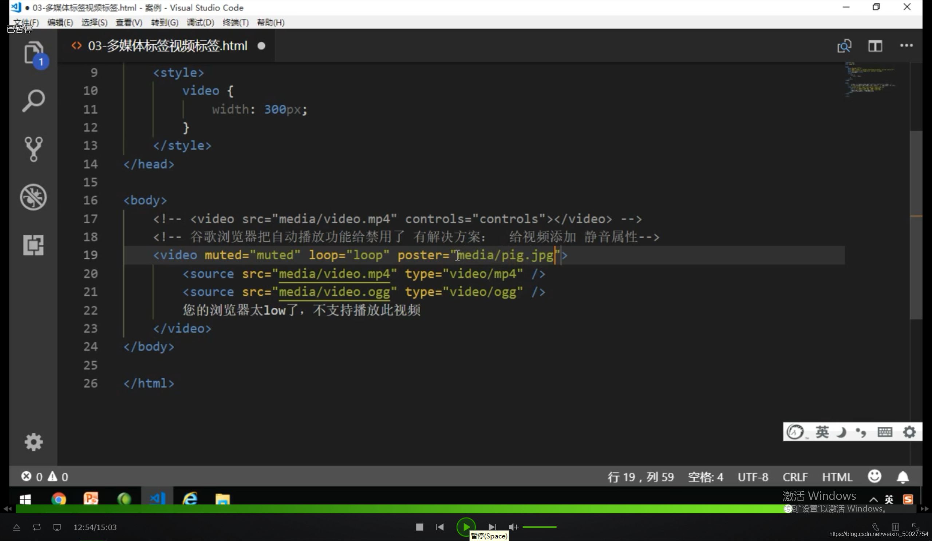Click the media/video.mp4 path on line 20
The width and height of the screenshot is (932, 541).
(334, 274)
